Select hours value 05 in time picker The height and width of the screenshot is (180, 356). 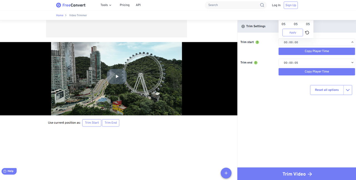[x=283, y=24]
